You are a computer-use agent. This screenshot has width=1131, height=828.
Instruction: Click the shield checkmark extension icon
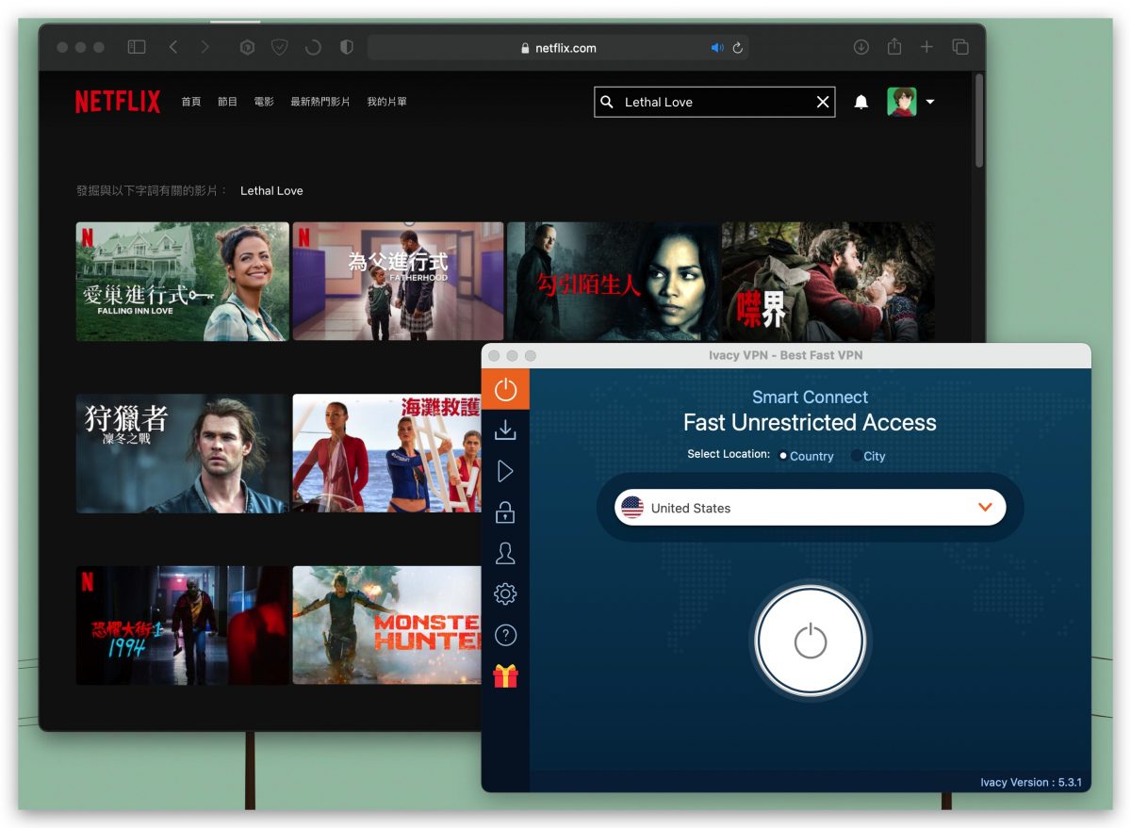[280, 47]
